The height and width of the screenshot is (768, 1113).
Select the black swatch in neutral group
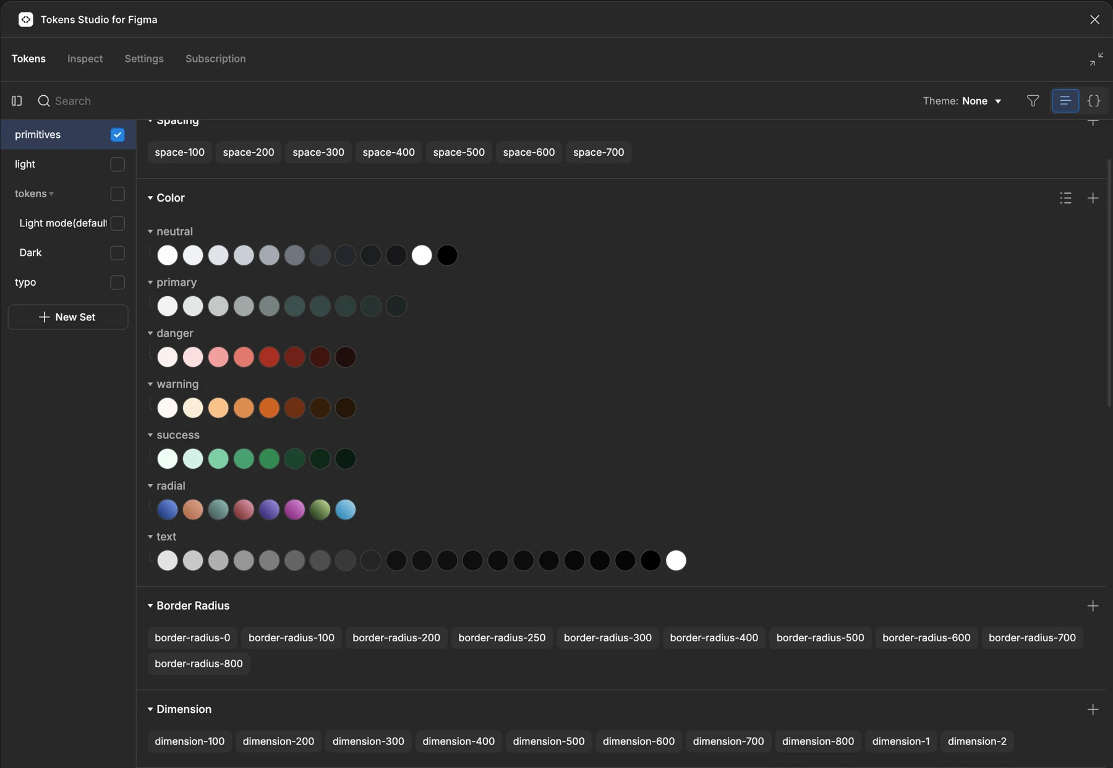tap(447, 255)
